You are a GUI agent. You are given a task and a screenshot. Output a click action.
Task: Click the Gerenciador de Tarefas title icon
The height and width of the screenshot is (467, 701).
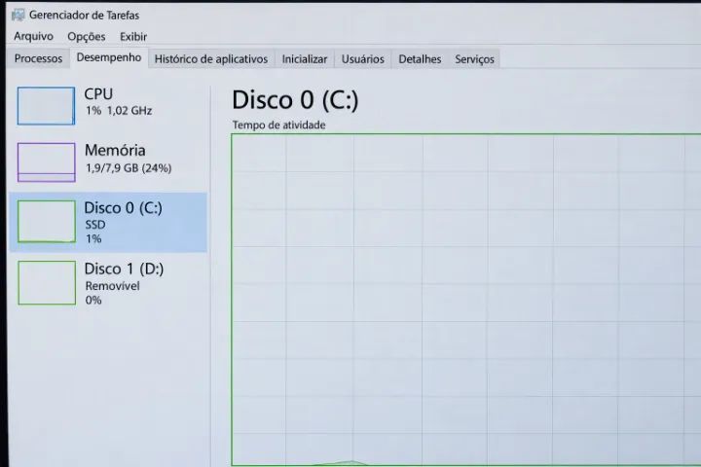tap(18, 15)
